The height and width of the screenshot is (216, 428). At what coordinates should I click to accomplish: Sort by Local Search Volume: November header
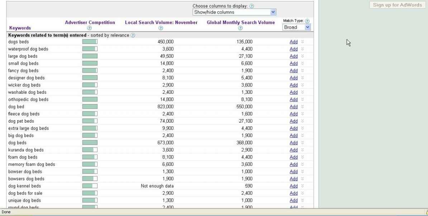[161, 22]
